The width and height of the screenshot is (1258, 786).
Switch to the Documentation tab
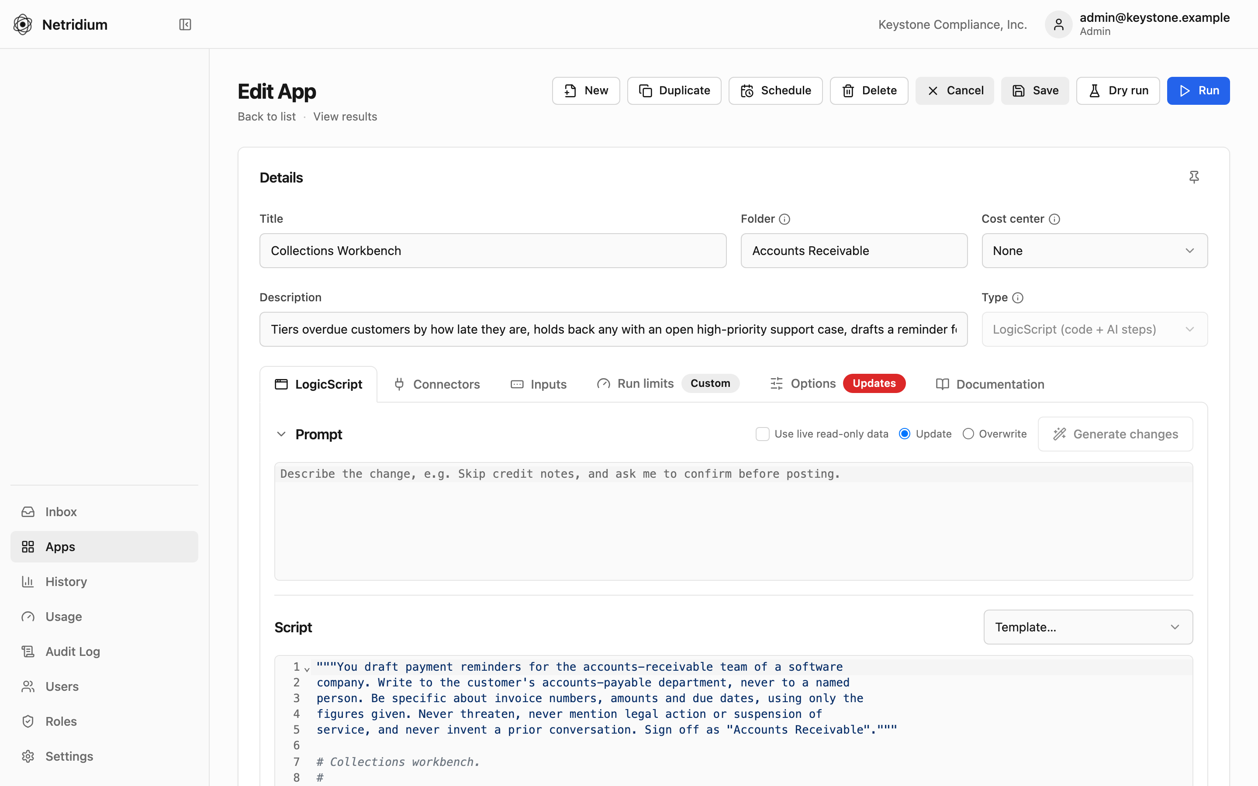990,384
